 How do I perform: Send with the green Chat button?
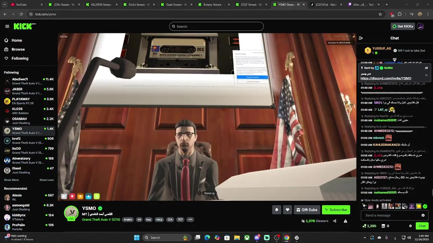click(422, 226)
